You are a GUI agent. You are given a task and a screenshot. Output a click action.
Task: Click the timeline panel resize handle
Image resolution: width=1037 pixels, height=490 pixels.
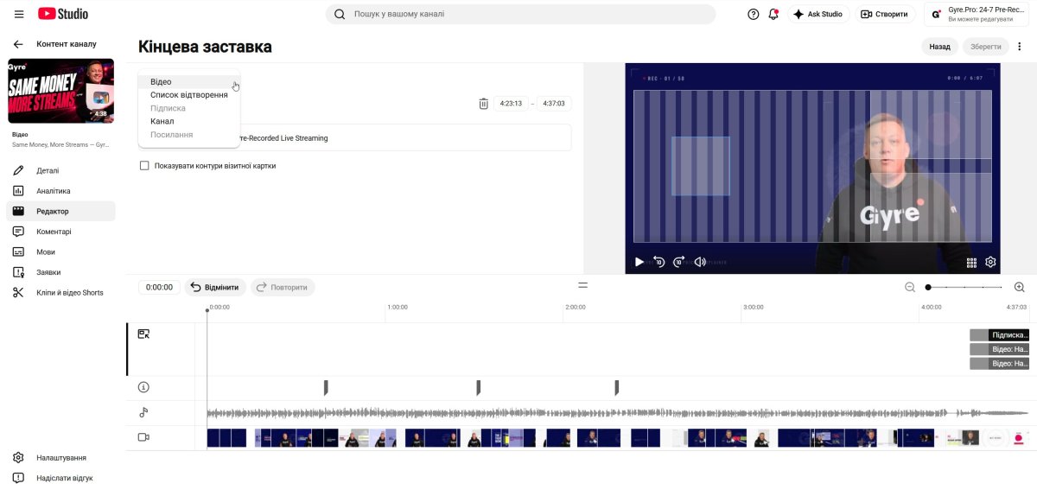(x=582, y=285)
